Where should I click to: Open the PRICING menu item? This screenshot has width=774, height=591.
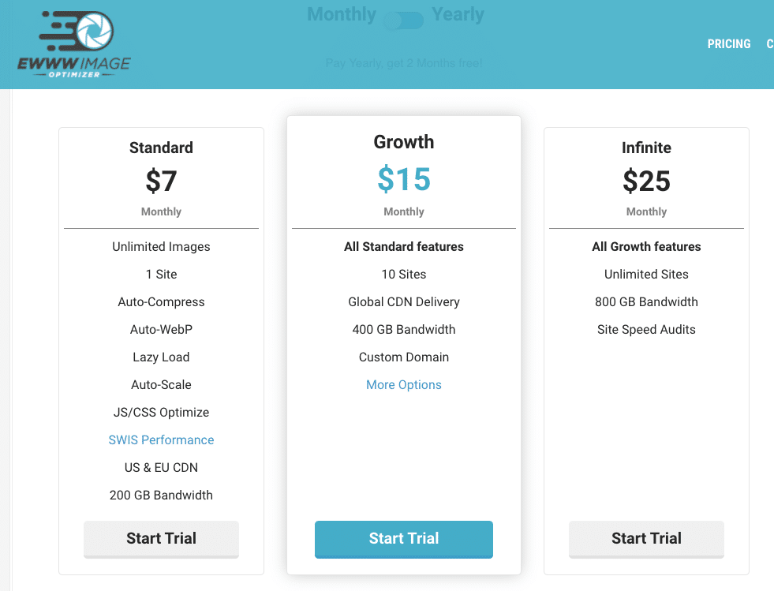pos(728,44)
